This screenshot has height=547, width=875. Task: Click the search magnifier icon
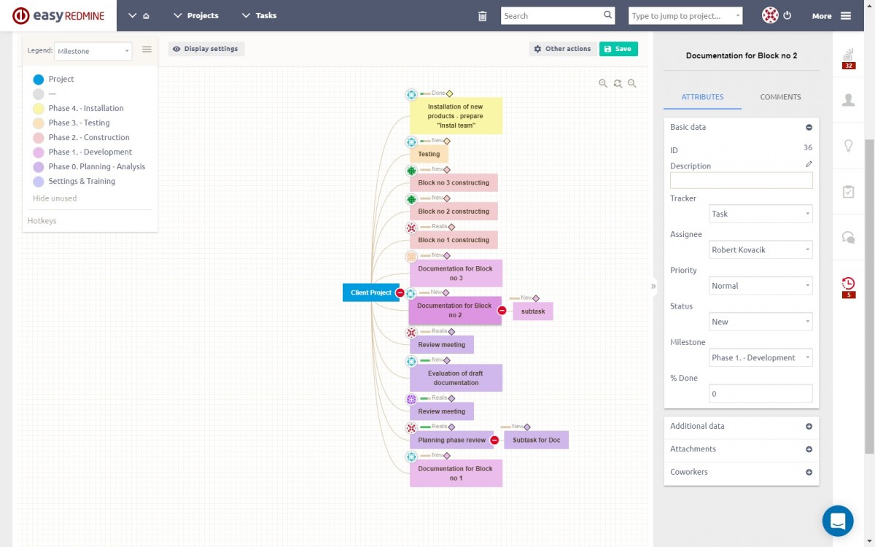(608, 15)
